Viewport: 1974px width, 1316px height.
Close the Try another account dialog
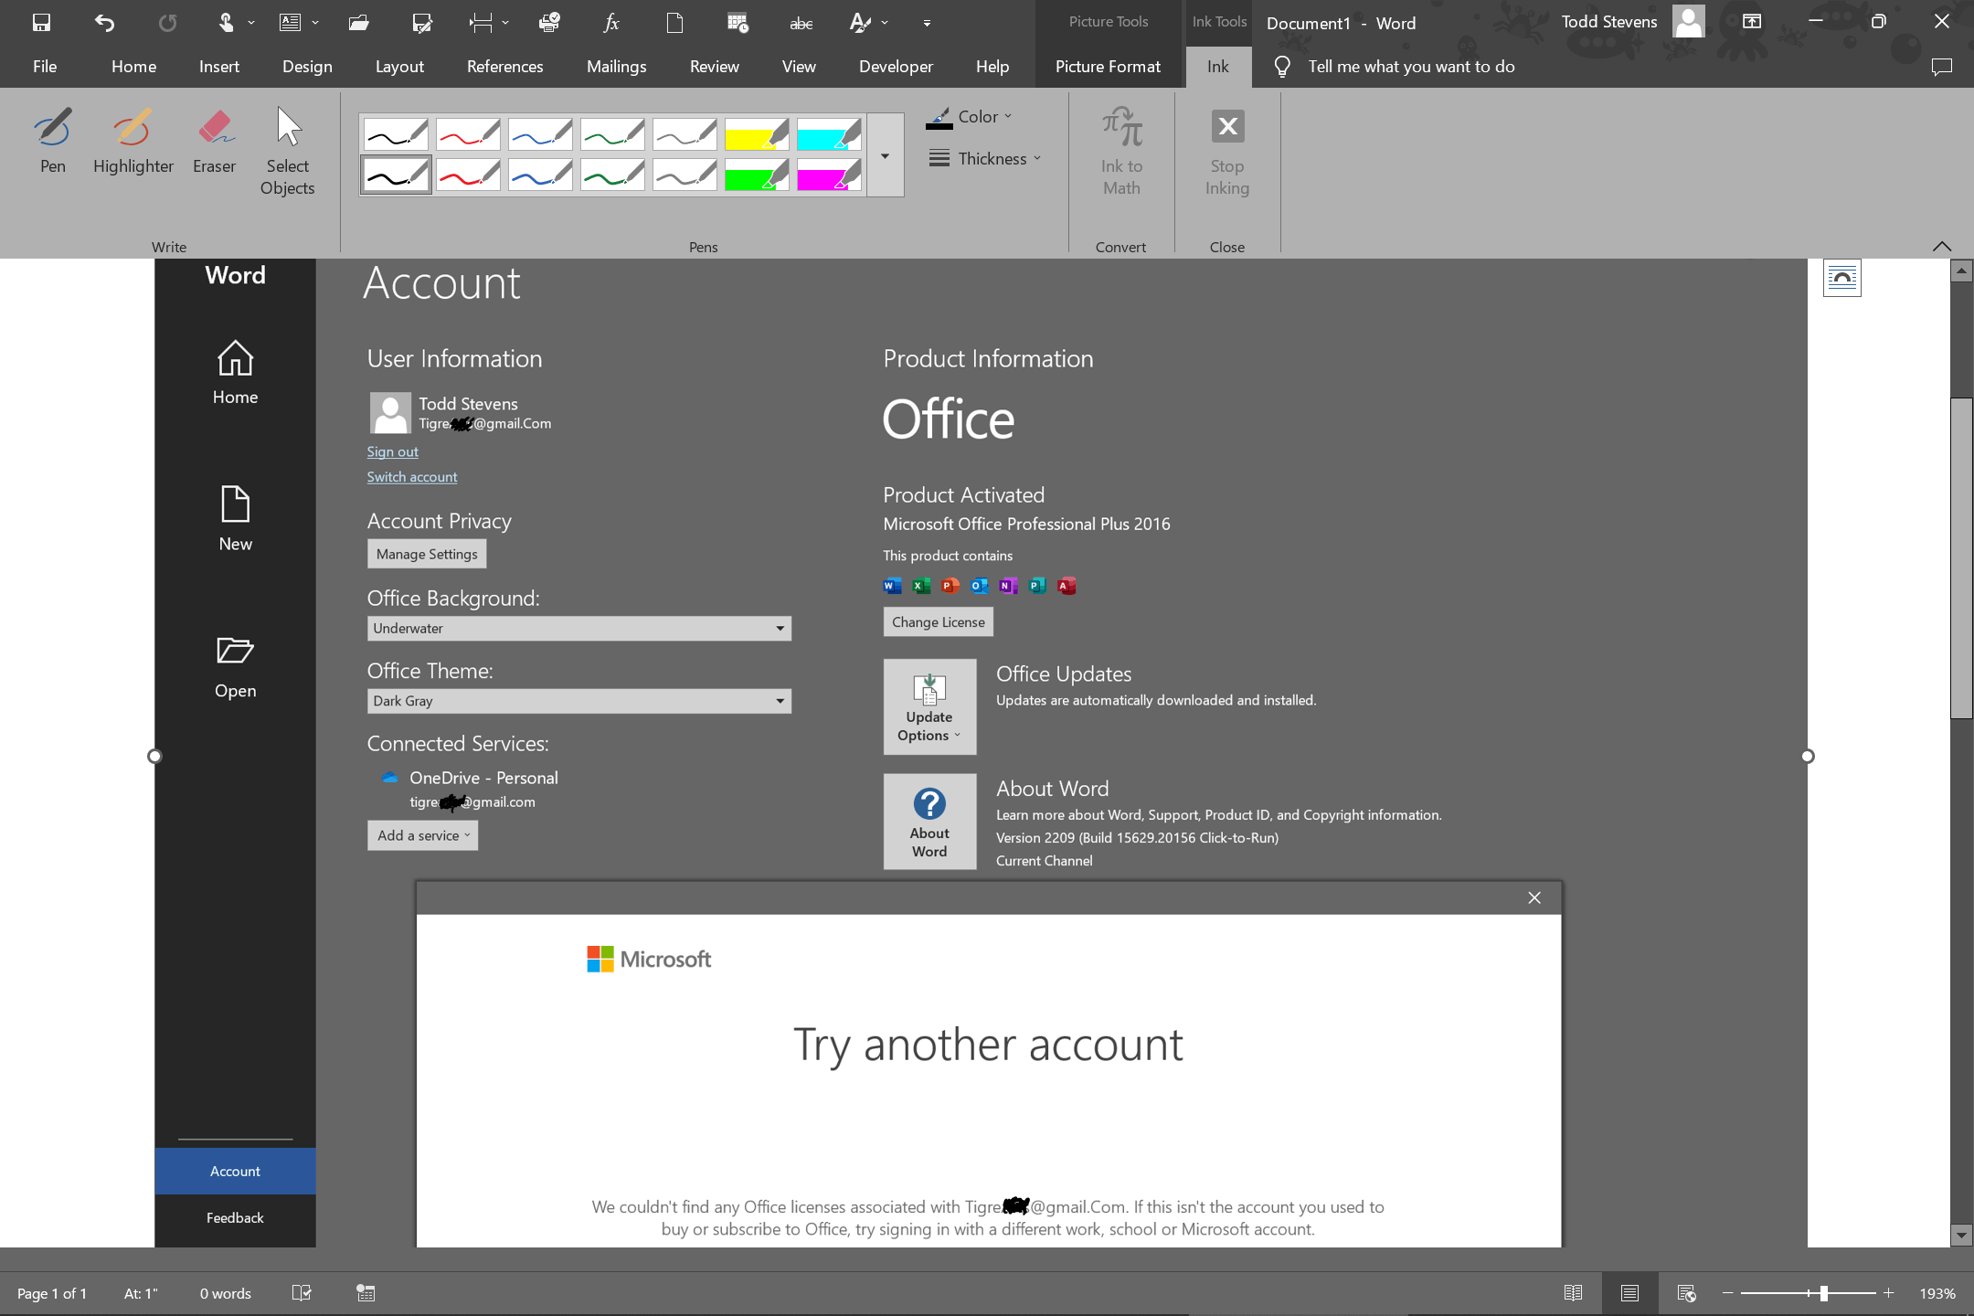(1534, 897)
